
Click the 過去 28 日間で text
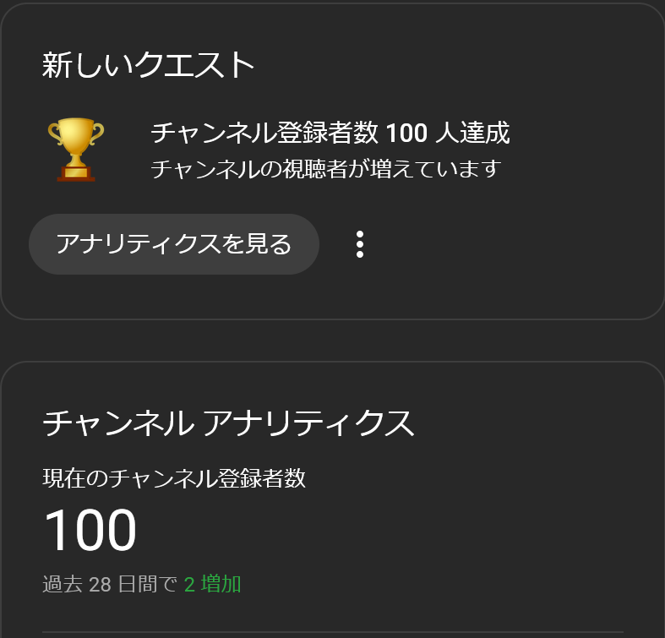[x=110, y=584]
